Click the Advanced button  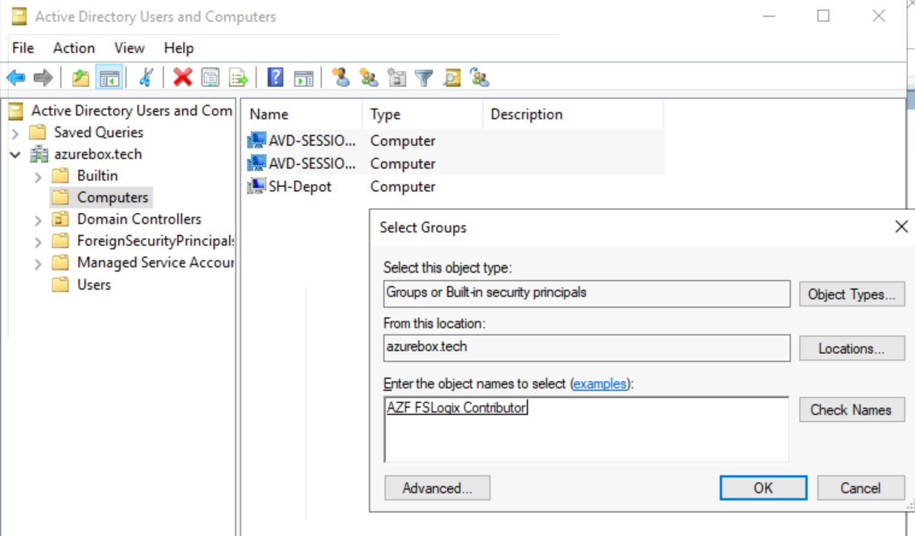point(437,488)
